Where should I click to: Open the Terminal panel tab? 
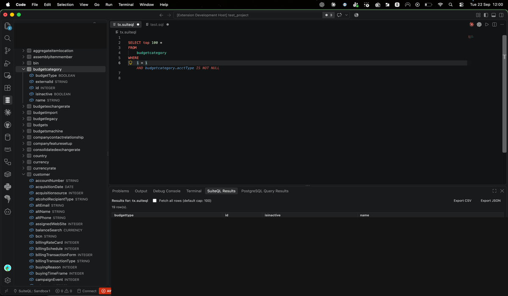(194, 191)
